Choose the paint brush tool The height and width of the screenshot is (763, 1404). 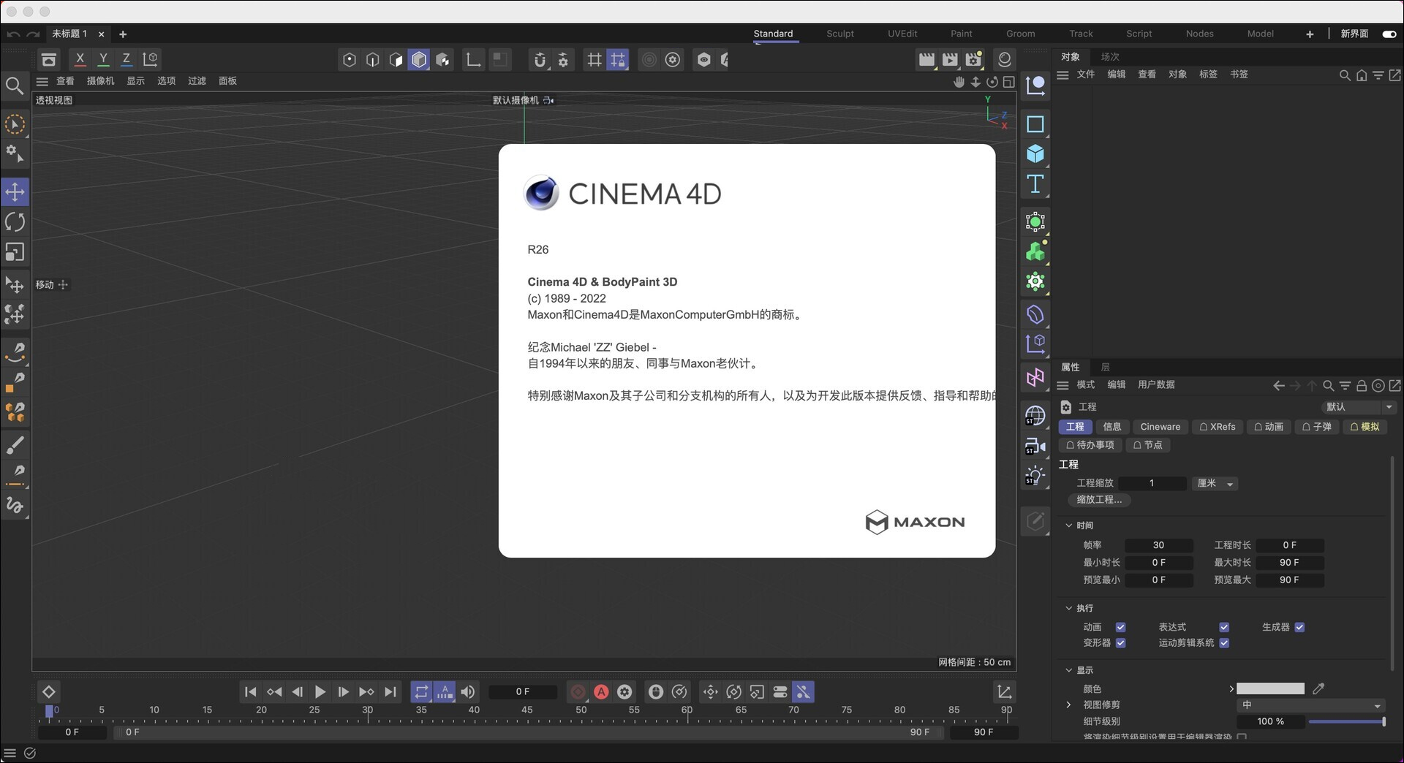point(15,444)
